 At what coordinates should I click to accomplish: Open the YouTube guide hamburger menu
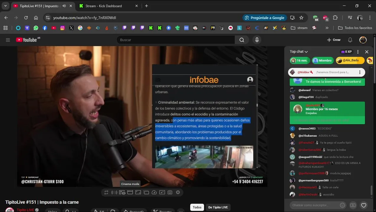(x=8, y=40)
